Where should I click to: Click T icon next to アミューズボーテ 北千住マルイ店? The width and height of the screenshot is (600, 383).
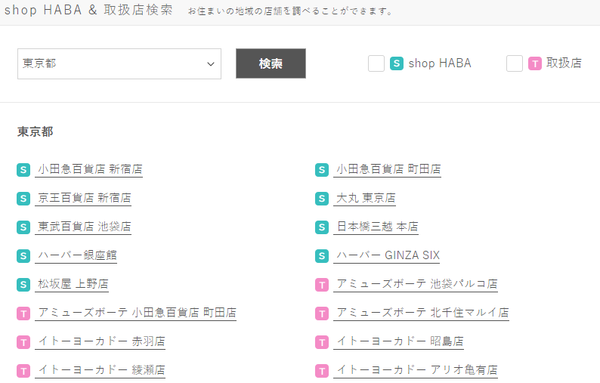tap(322, 314)
